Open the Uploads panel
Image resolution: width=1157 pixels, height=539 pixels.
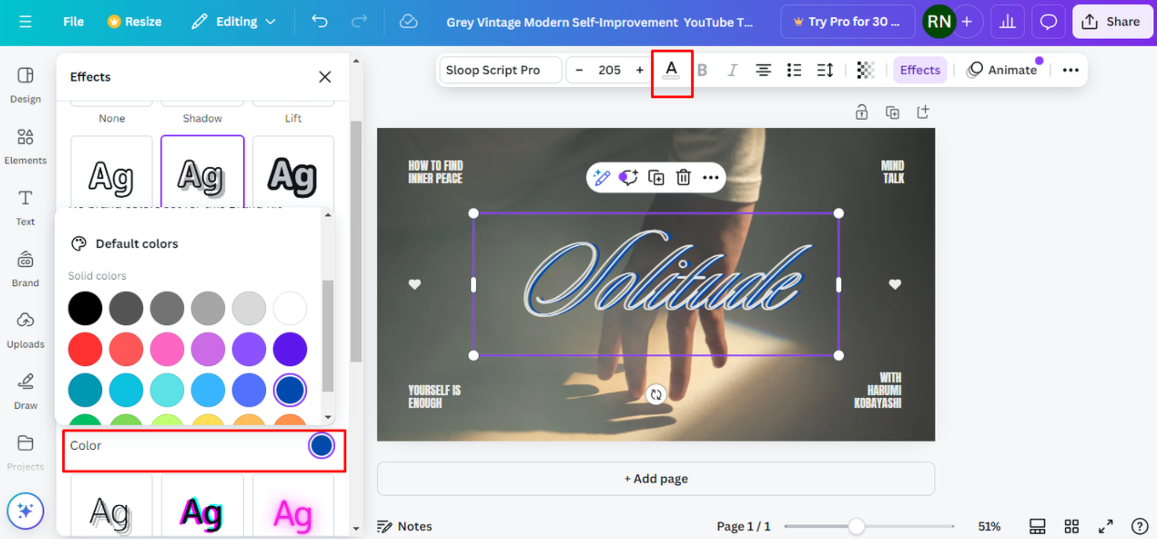click(25, 329)
